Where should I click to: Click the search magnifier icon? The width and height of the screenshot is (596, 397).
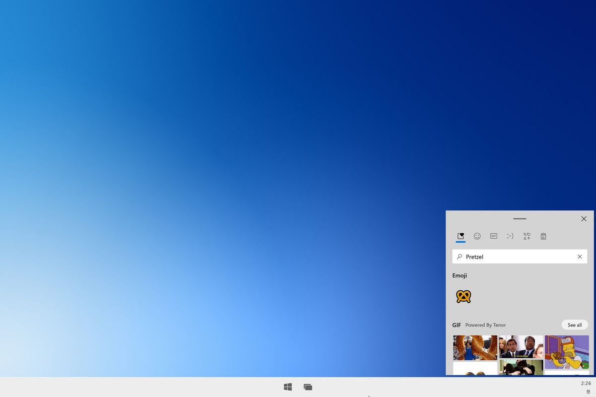pos(459,257)
